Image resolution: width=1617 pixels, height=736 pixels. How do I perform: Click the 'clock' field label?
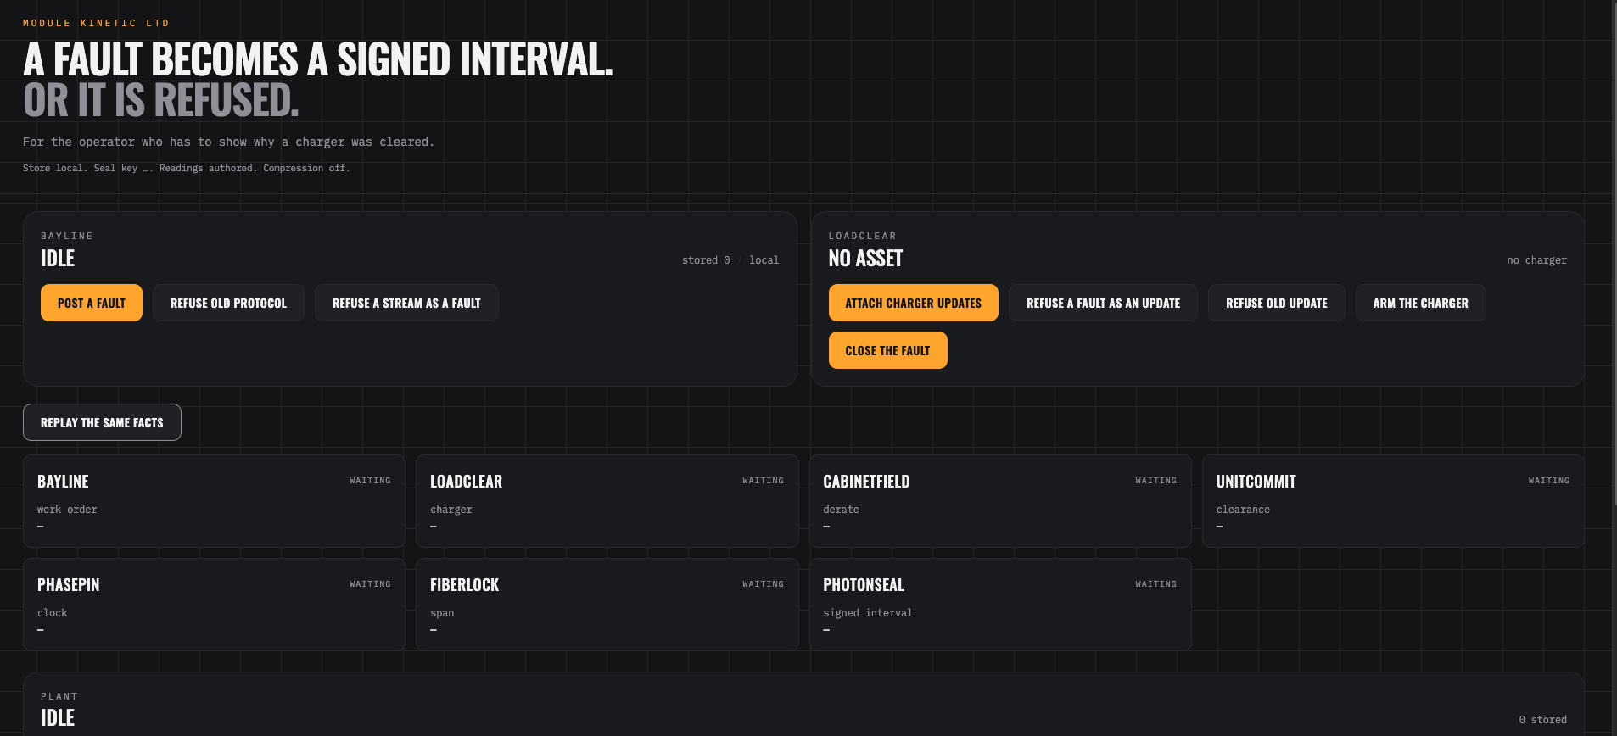tap(53, 613)
